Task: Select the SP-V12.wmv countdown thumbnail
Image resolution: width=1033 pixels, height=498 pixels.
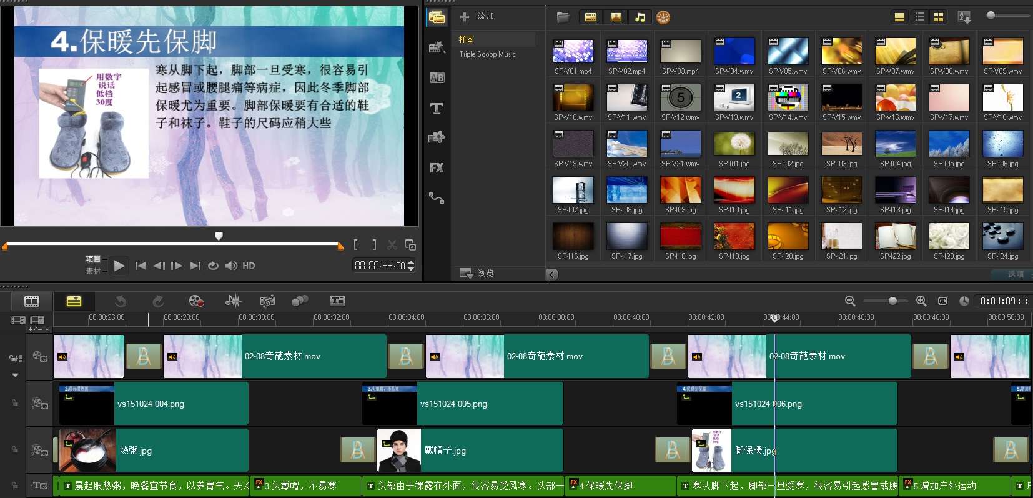Action: coord(681,97)
